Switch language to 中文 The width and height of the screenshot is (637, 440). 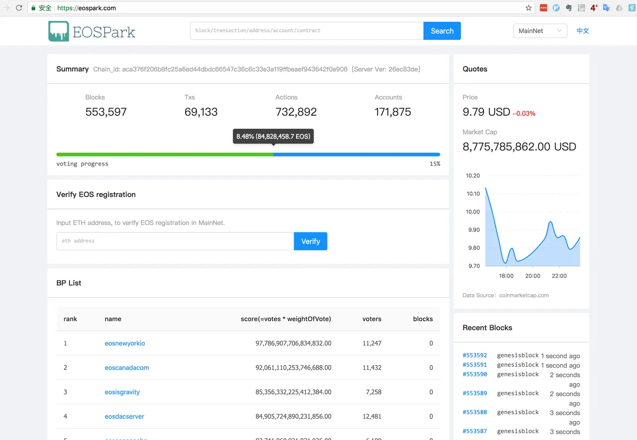coord(583,31)
